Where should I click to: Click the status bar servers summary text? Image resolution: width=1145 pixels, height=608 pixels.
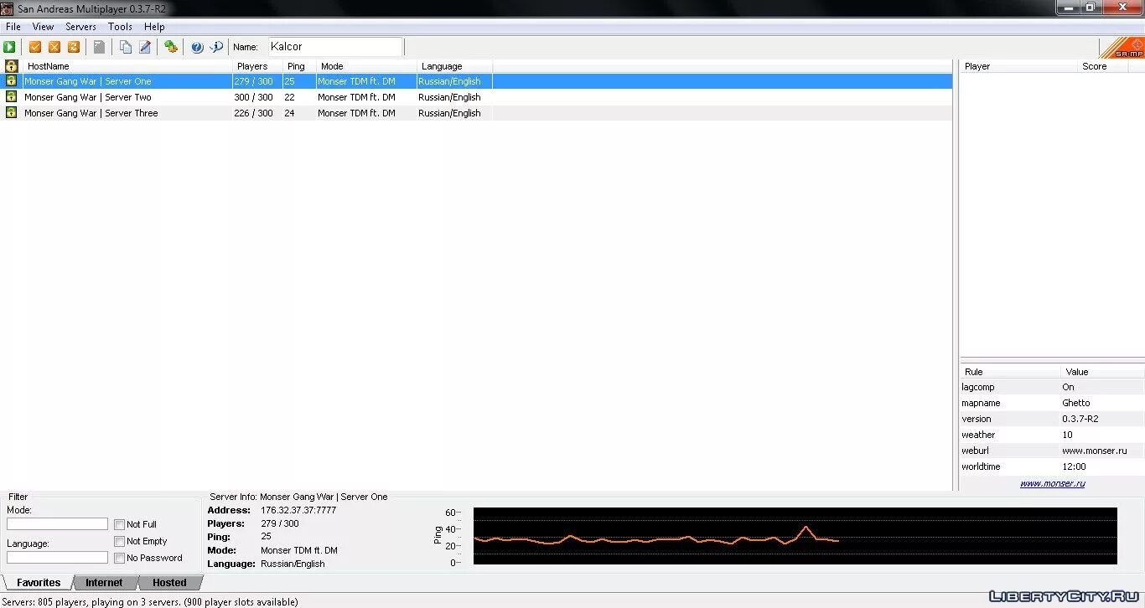pyautogui.click(x=150, y=601)
